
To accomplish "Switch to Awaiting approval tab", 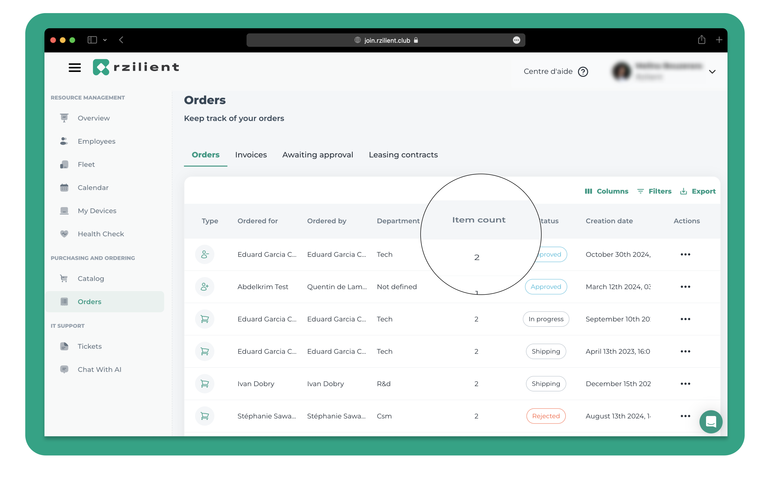I will pos(318,155).
